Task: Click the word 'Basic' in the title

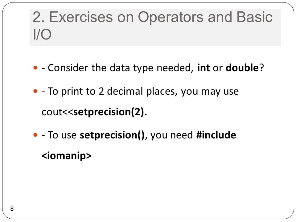Action: [254, 17]
